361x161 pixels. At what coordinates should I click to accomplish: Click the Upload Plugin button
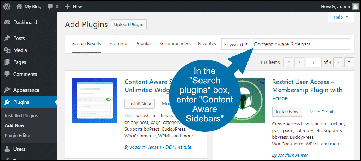[129, 24]
